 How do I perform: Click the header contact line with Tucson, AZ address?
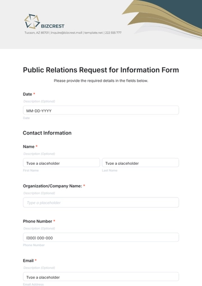click(73, 33)
